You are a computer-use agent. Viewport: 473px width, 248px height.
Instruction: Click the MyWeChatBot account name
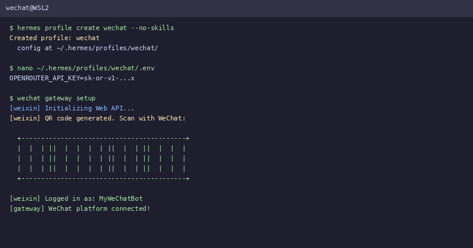click(x=121, y=198)
